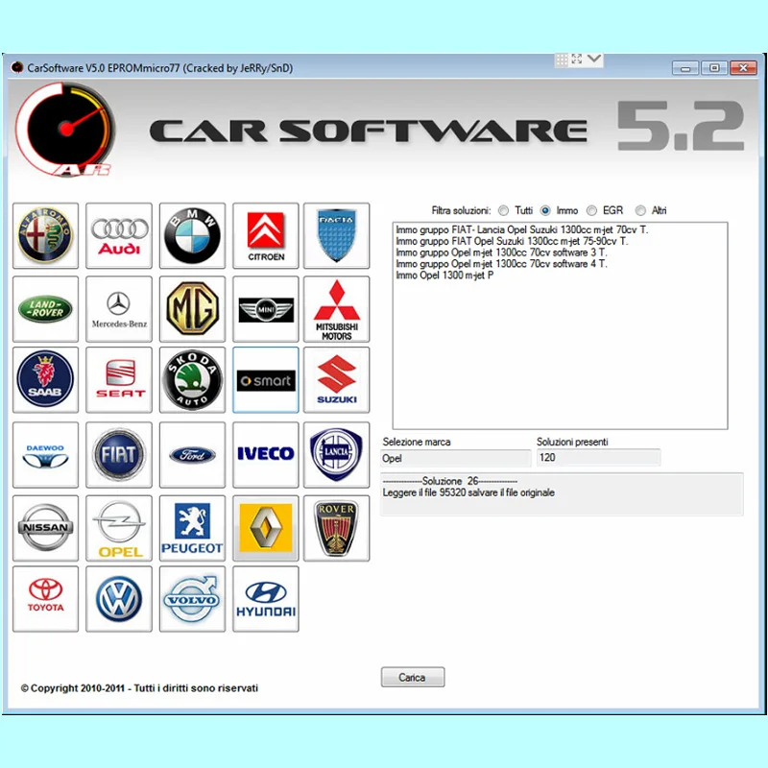768x768 pixels.
Task: Click the Carica button
Action: click(x=413, y=677)
